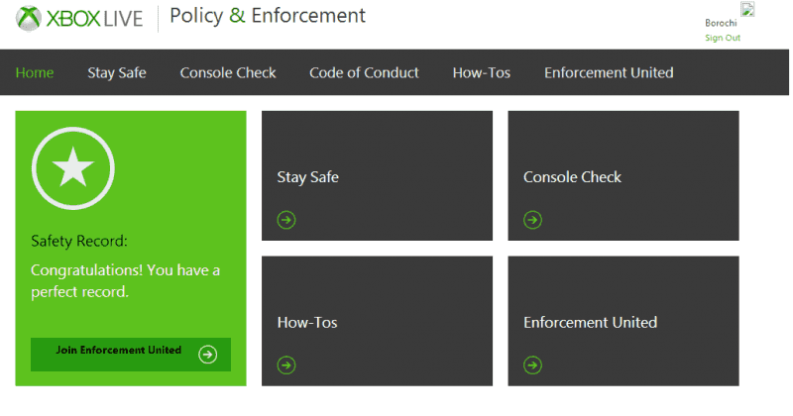Viewport: 793px width, 416px height.
Task: Click the arrow icon on Stay Safe tile
Action: pyautogui.click(x=286, y=220)
